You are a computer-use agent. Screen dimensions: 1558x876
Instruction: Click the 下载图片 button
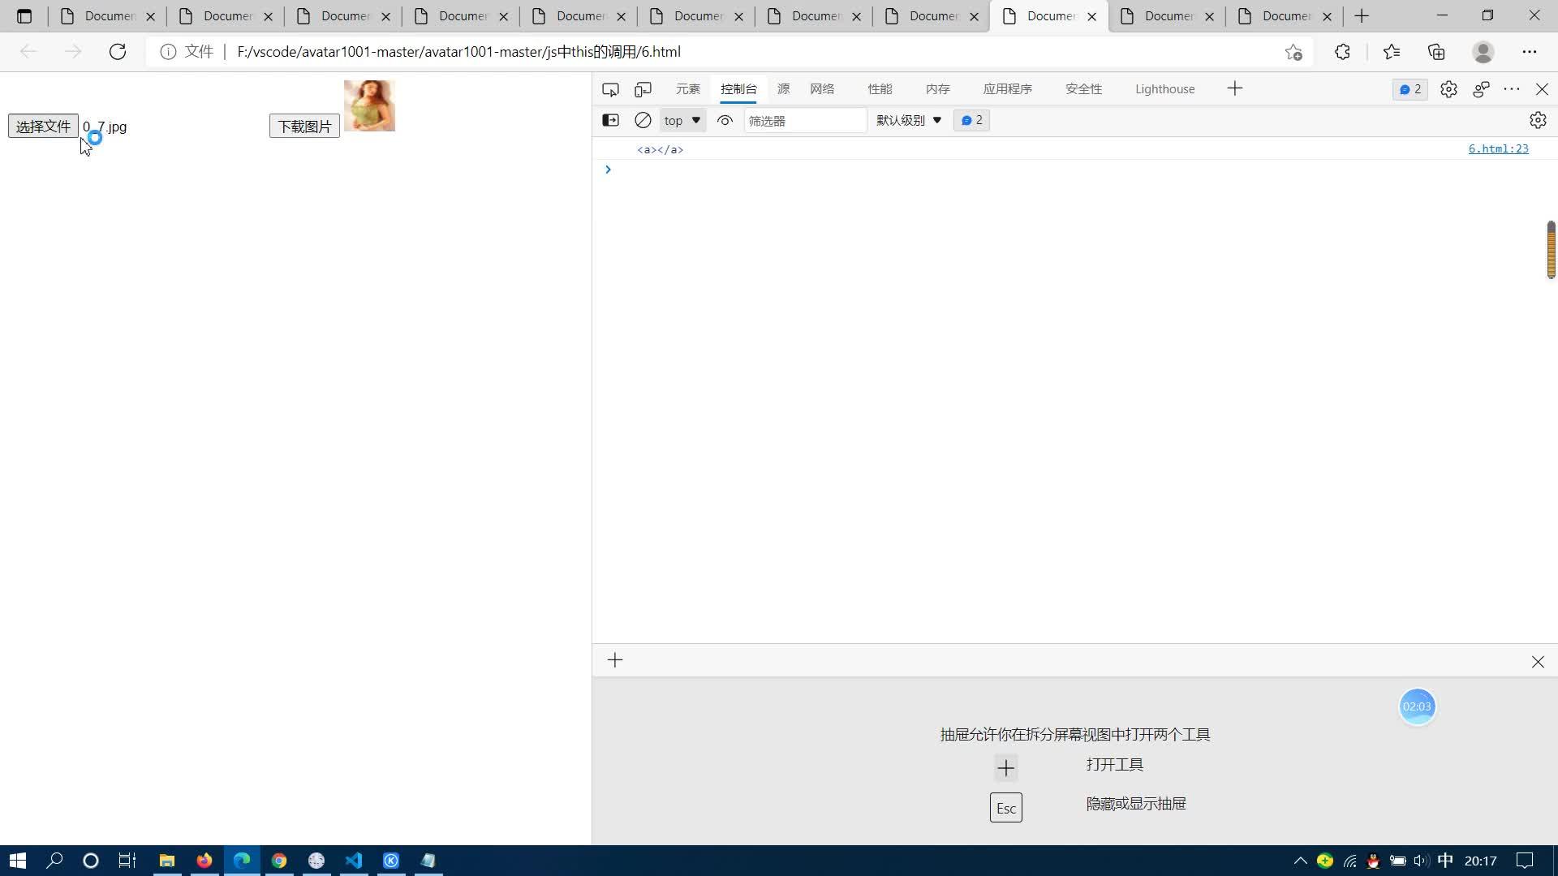304,127
